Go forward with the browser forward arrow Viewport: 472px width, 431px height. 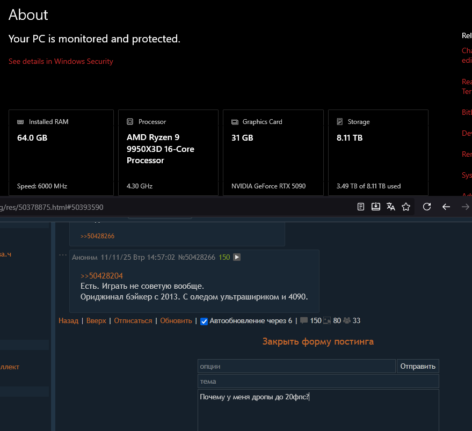pos(466,207)
